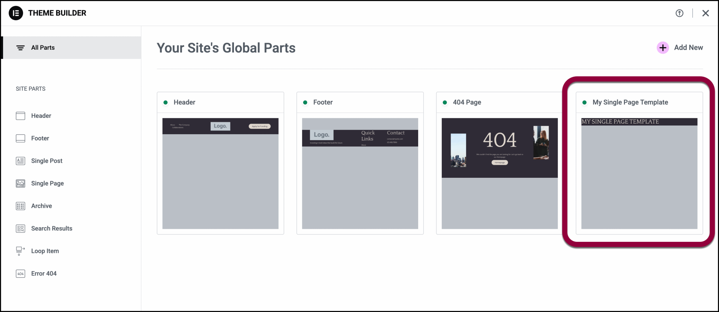Open the 404 Page preview thumbnail

(499, 173)
